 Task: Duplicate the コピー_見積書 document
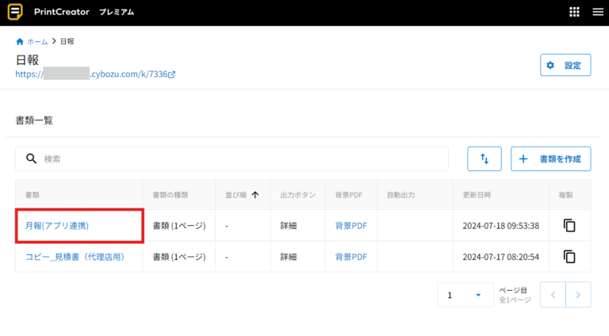coord(569,257)
